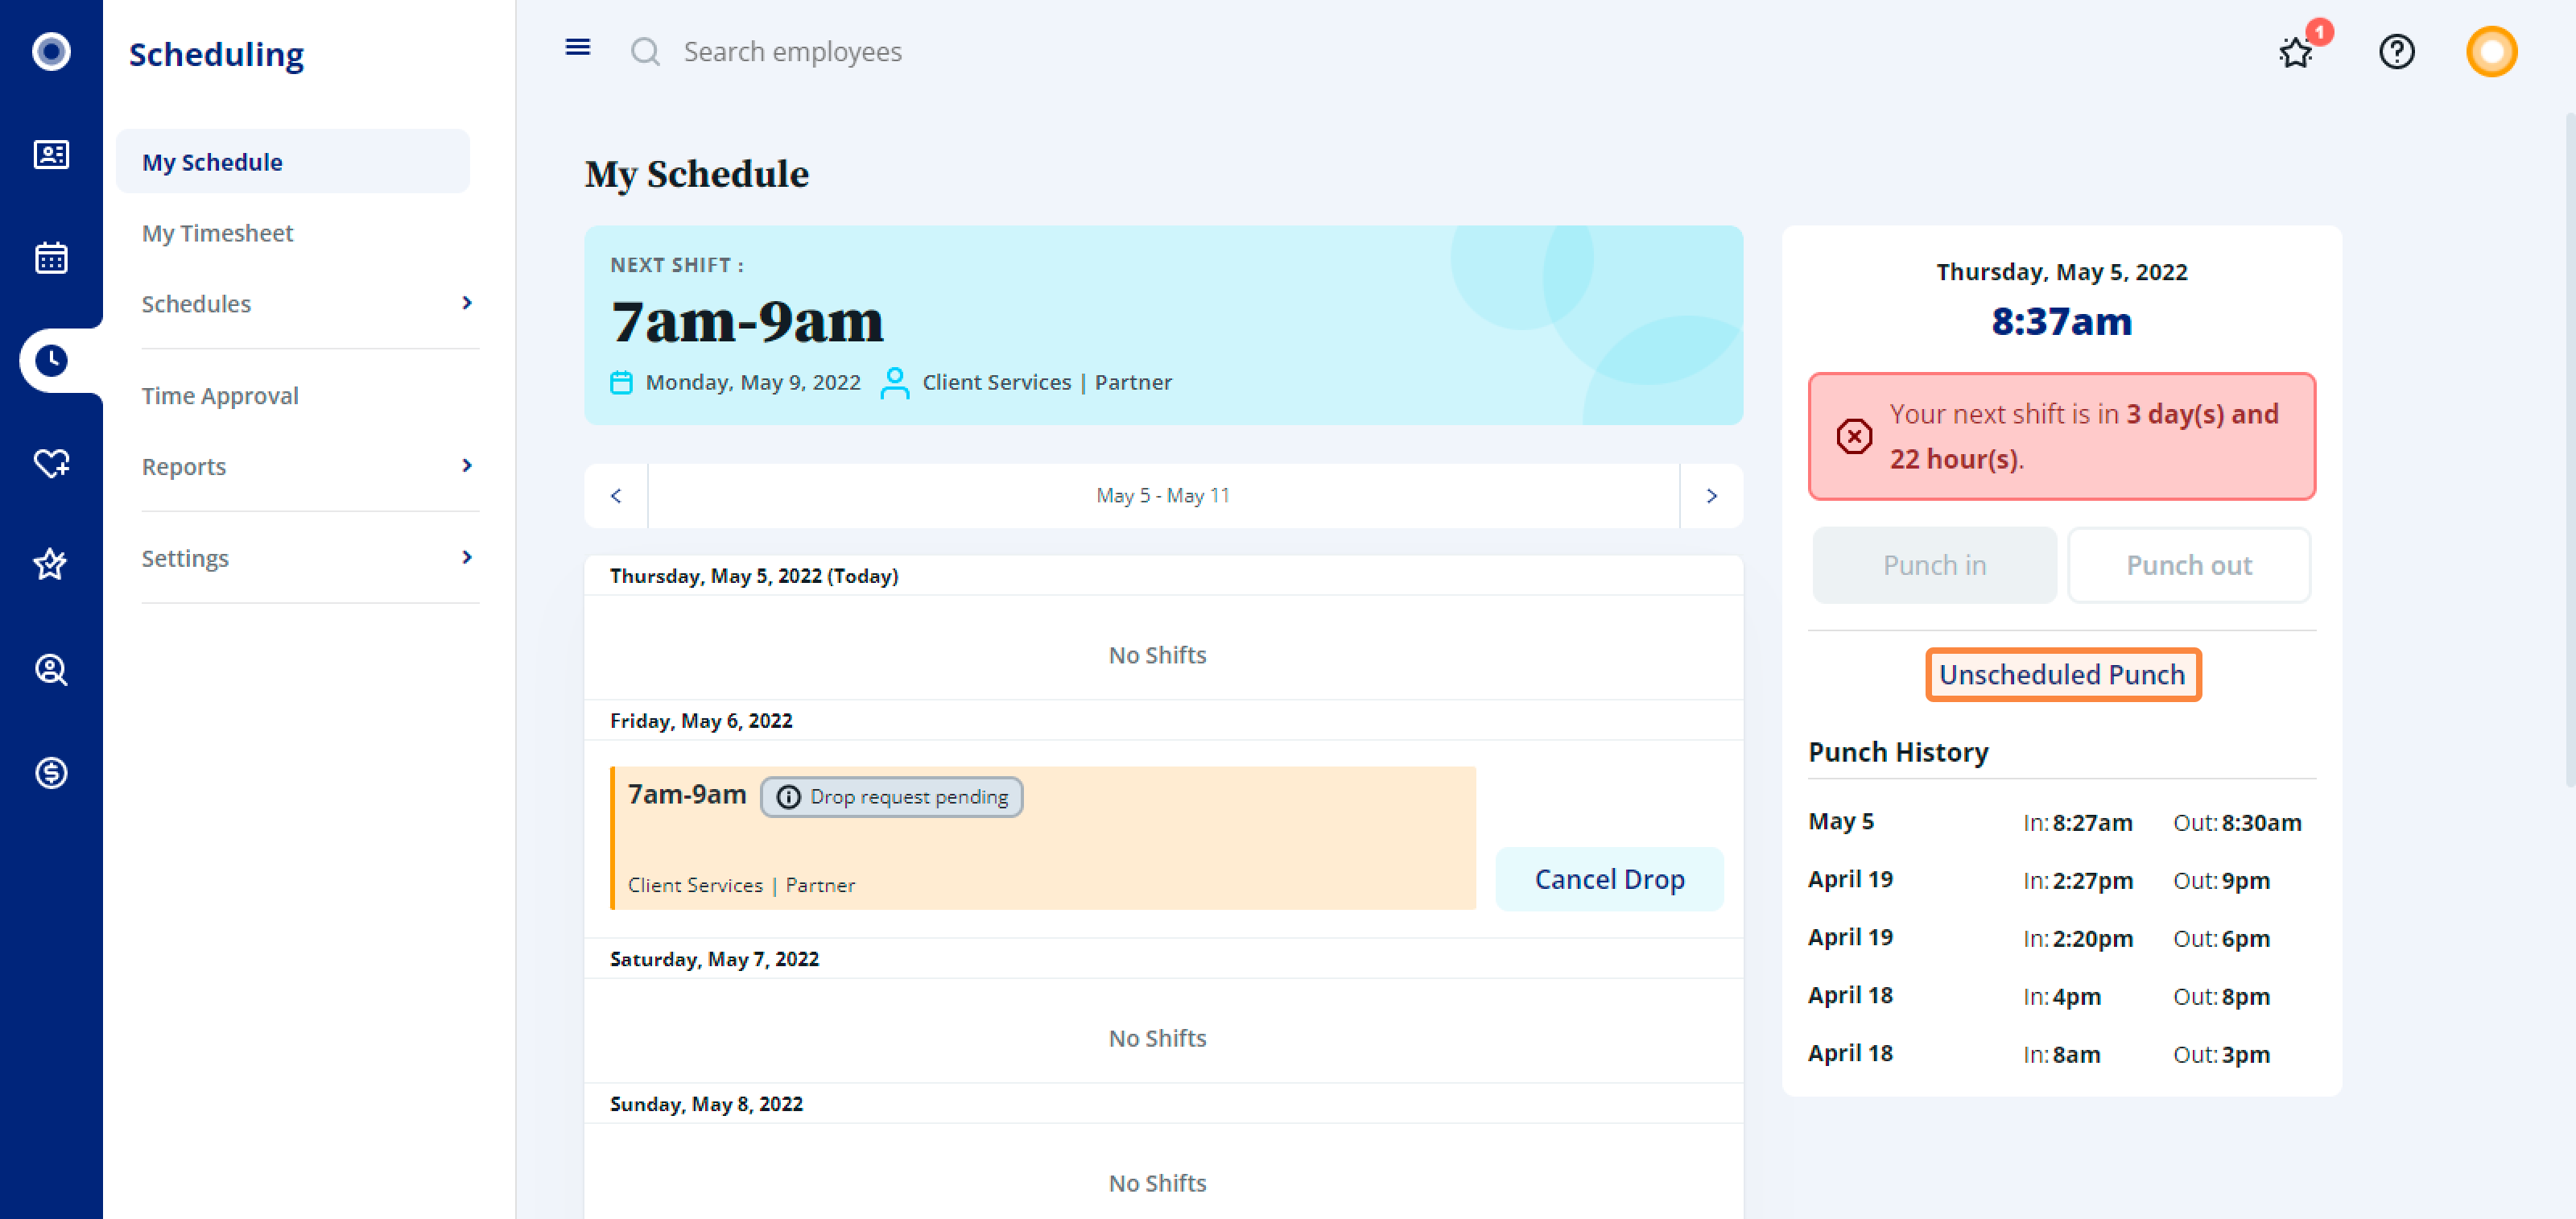Open the Schedules menu item
This screenshot has height=1219, width=2576.
[196, 304]
